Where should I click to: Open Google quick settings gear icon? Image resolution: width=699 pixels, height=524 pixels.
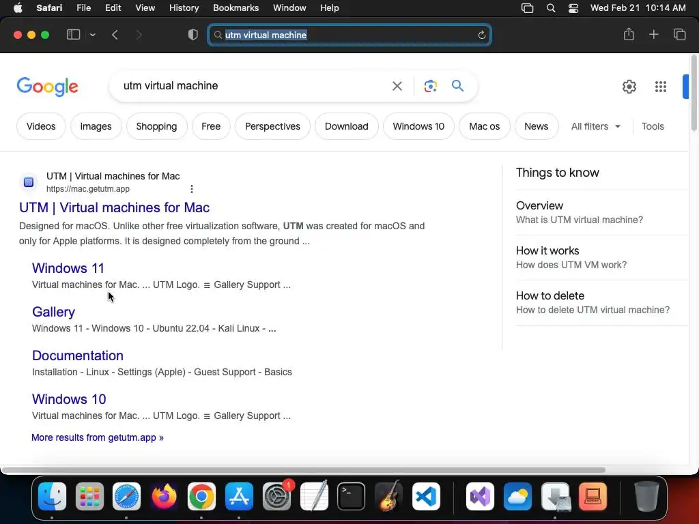click(x=629, y=87)
